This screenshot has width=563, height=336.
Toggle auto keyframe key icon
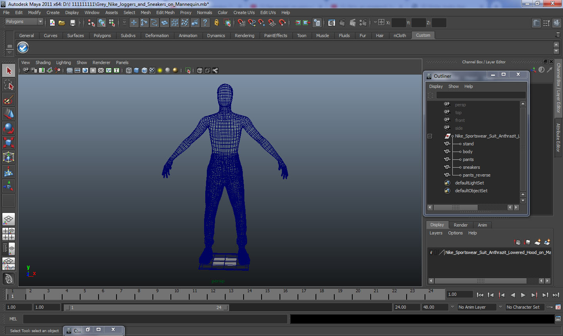[x=550, y=307]
